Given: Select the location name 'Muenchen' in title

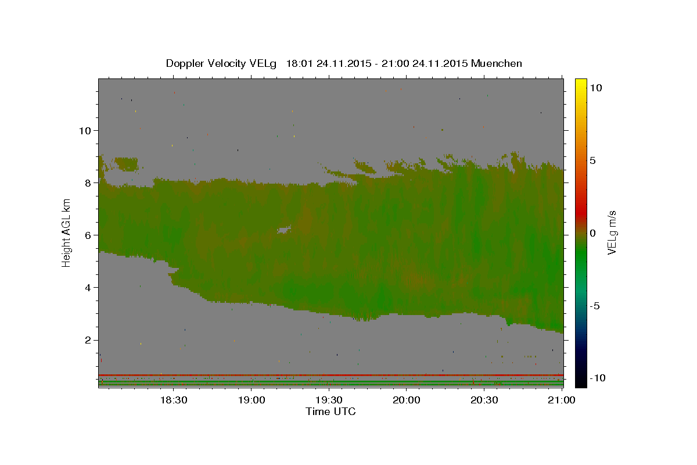Looking at the screenshot, I should tap(497, 63).
